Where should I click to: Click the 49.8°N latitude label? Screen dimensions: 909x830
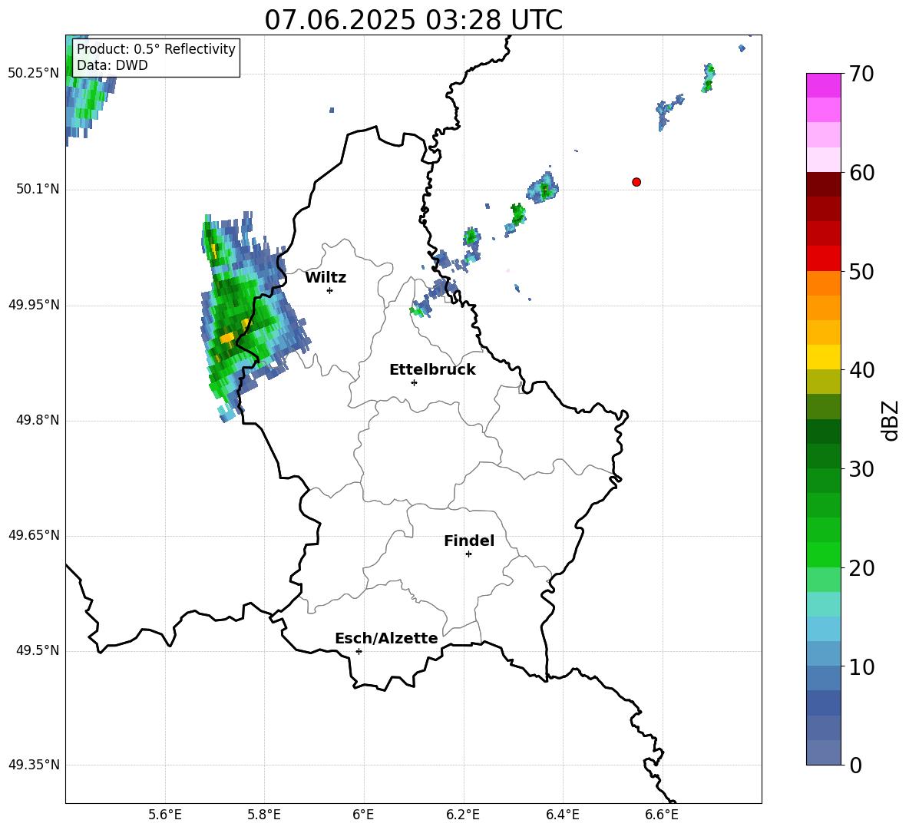(38, 420)
